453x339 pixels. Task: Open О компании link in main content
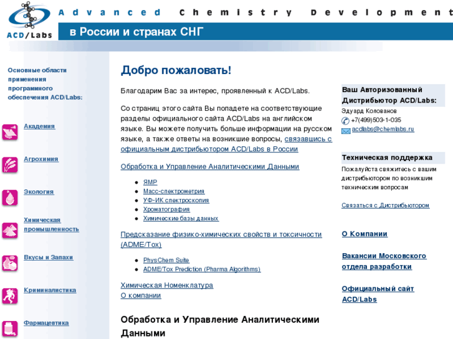pos(141,295)
